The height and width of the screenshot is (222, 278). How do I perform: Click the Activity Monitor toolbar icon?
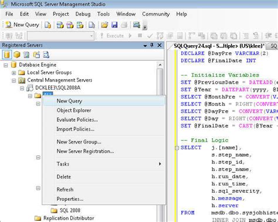pos(137,25)
